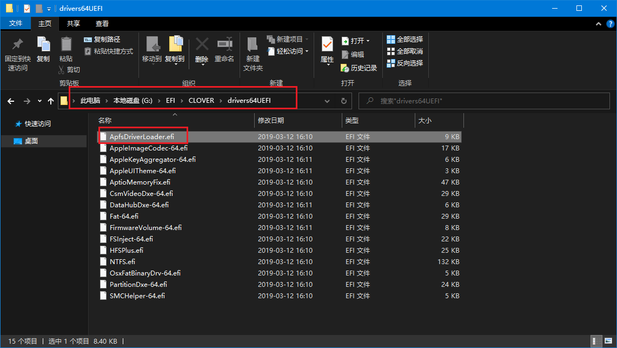The width and height of the screenshot is (617, 348).
Task: Select file OsxFatBinaryDrv-64.efi
Action: [280, 273]
